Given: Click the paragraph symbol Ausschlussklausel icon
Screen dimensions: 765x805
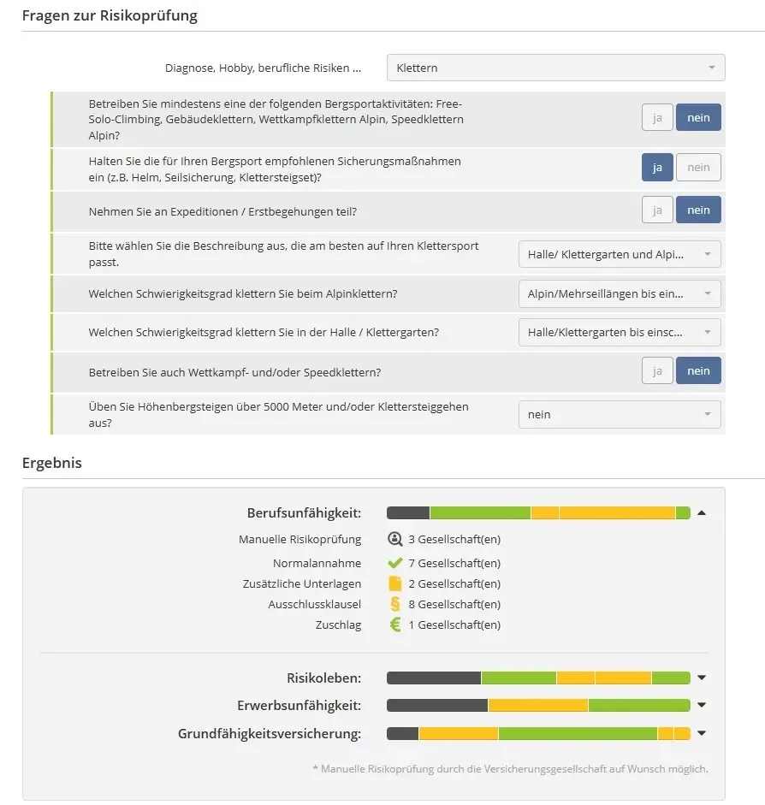Looking at the screenshot, I should 394,605.
